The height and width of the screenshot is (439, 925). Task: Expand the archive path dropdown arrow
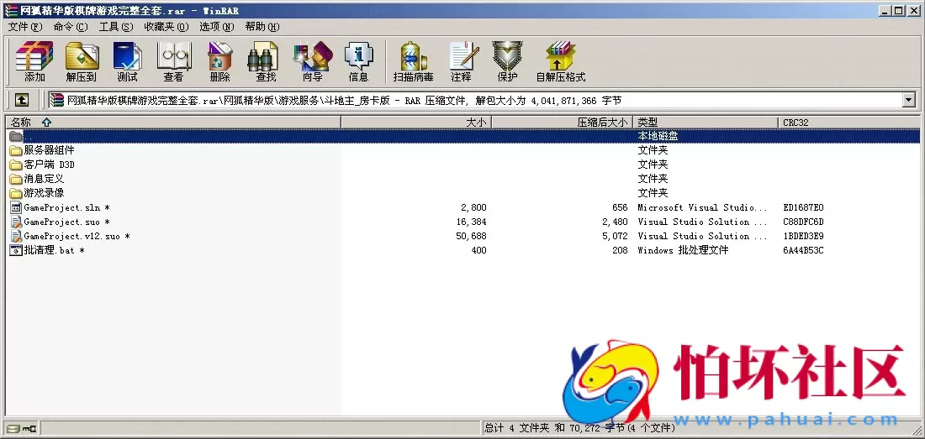pyautogui.click(x=908, y=100)
